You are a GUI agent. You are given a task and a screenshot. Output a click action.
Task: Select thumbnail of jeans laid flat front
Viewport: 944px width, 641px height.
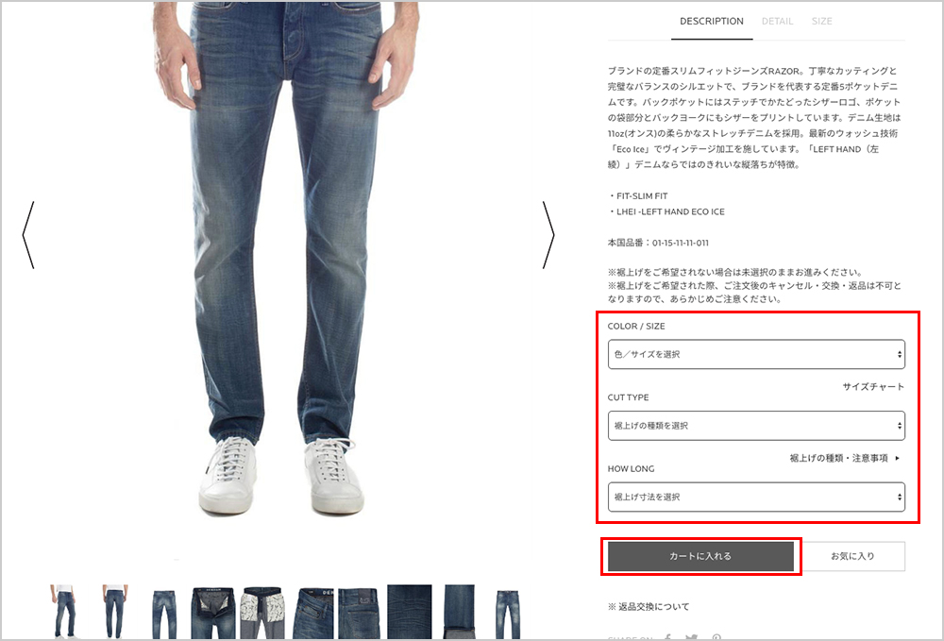pyautogui.click(x=163, y=614)
